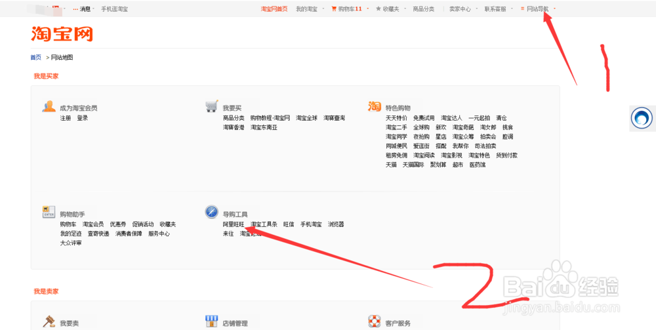Open the 优惠券 link
This screenshot has width=656, height=330.
118,224
